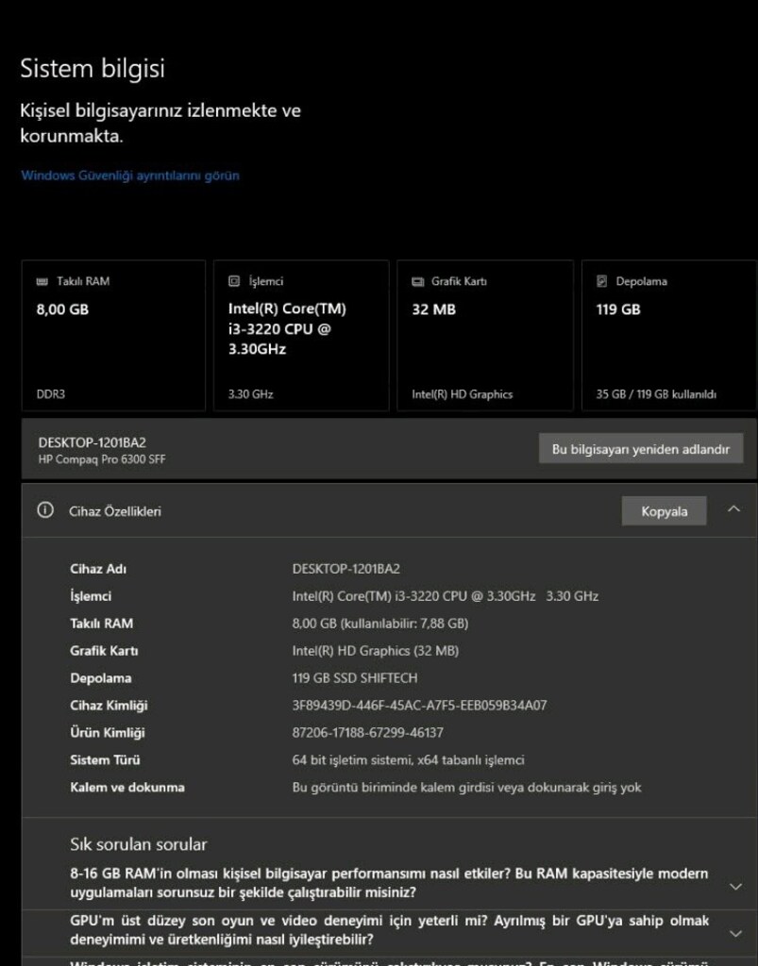Click the info icon beside Cihaz Özellikleri

(45, 510)
